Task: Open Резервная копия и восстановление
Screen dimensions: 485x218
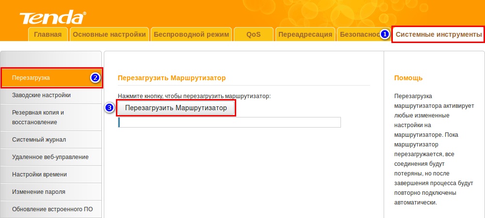Action: point(51,117)
